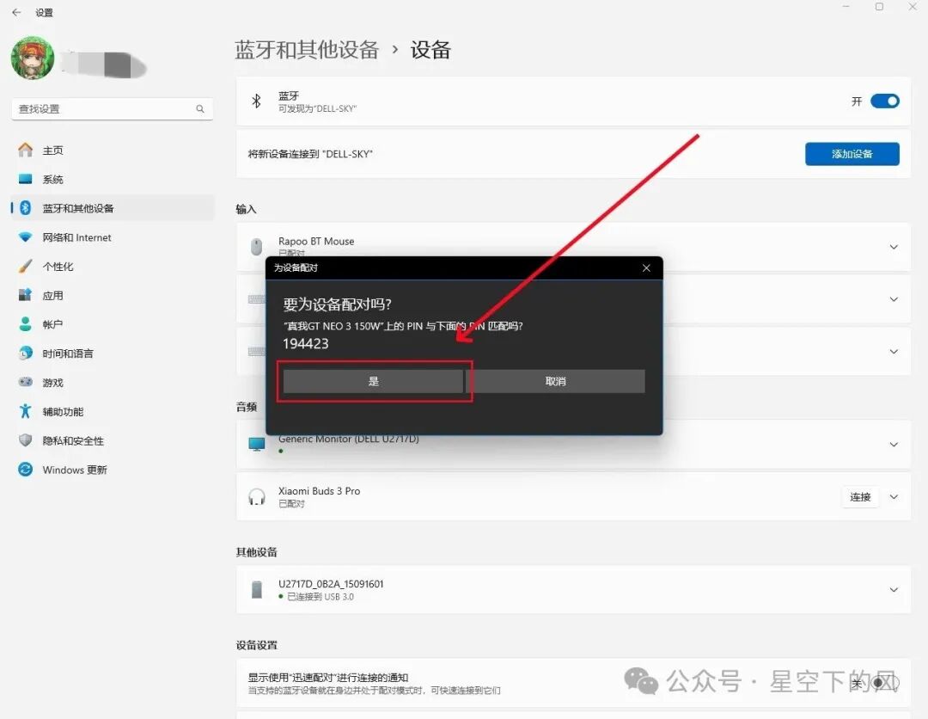Open 主页 home from sidebar

(113, 151)
